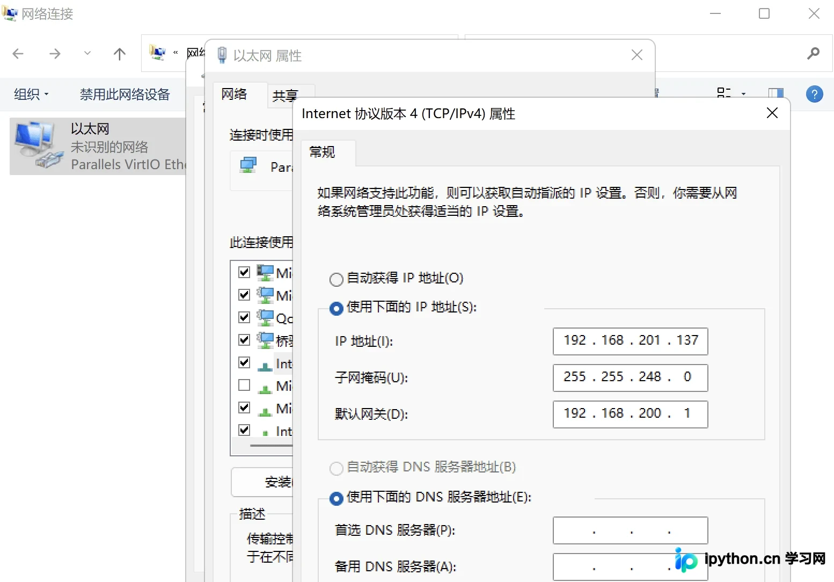Click the change view layout icon
This screenshot has width=834, height=582.
point(724,93)
